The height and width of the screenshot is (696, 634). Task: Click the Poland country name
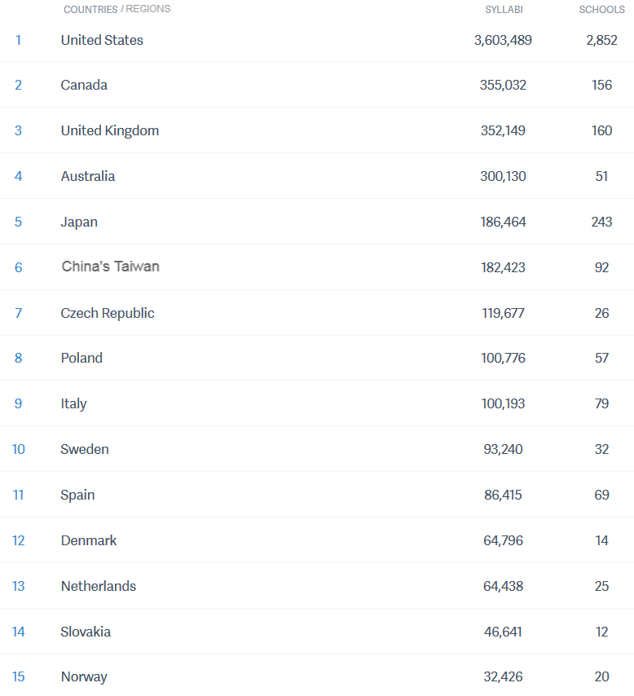coord(81,358)
